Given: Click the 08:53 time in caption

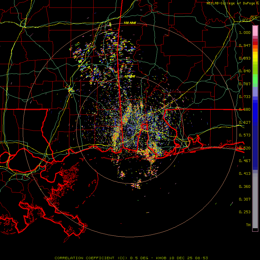Looking at the screenshot, I should [201, 258].
